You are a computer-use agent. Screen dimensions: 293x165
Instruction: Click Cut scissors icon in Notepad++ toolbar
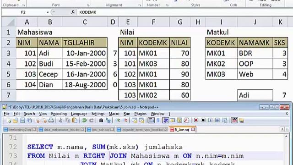click(60, 120)
